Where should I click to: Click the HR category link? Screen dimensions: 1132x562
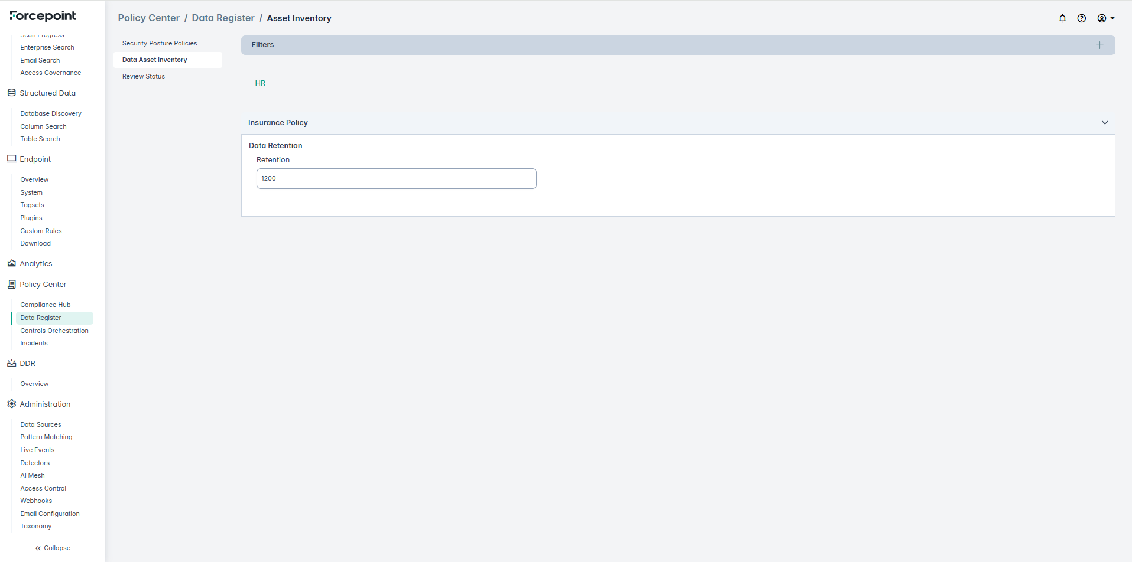click(260, 83)
